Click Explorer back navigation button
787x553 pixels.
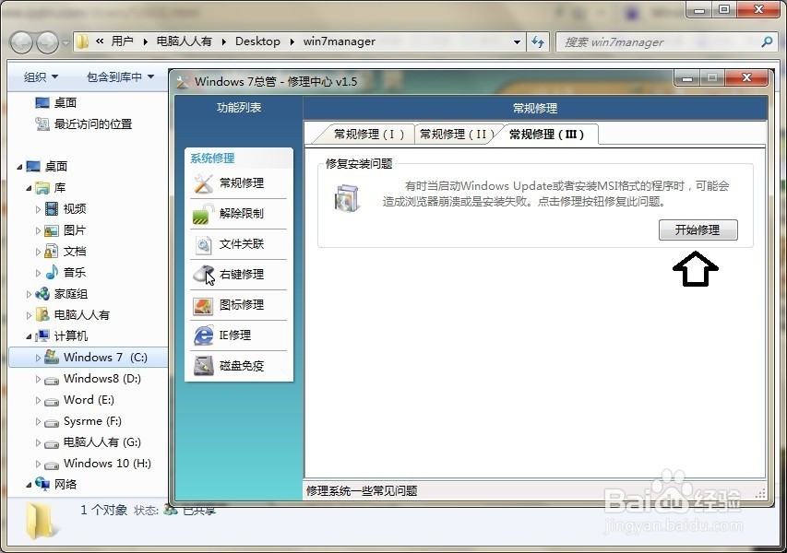21,42
